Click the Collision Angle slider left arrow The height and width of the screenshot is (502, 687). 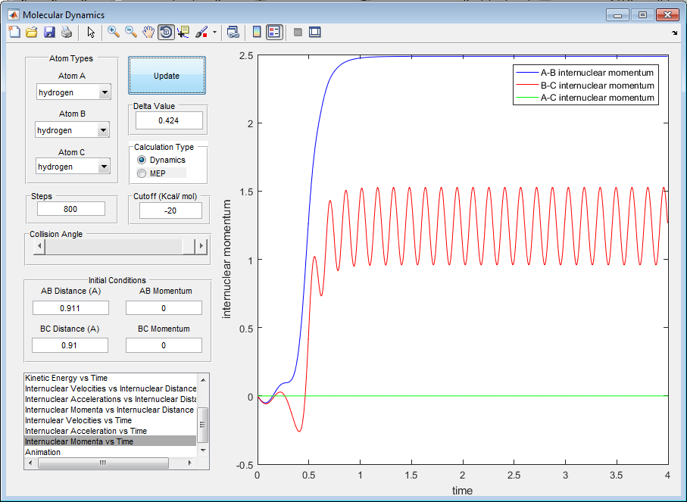pyautogui.click(x=39, y=246)
